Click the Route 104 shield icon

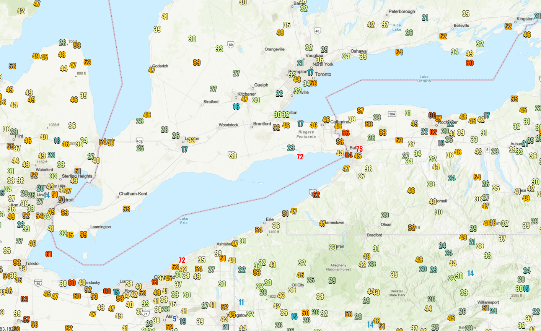click(x=392, y=114)
